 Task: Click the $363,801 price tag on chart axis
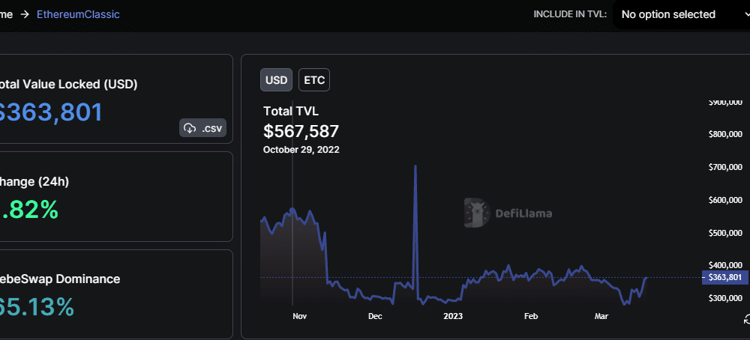click(724, 277)
